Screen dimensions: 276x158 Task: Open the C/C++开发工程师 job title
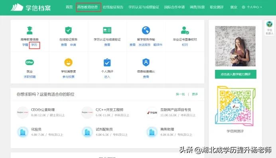(110, 110)
